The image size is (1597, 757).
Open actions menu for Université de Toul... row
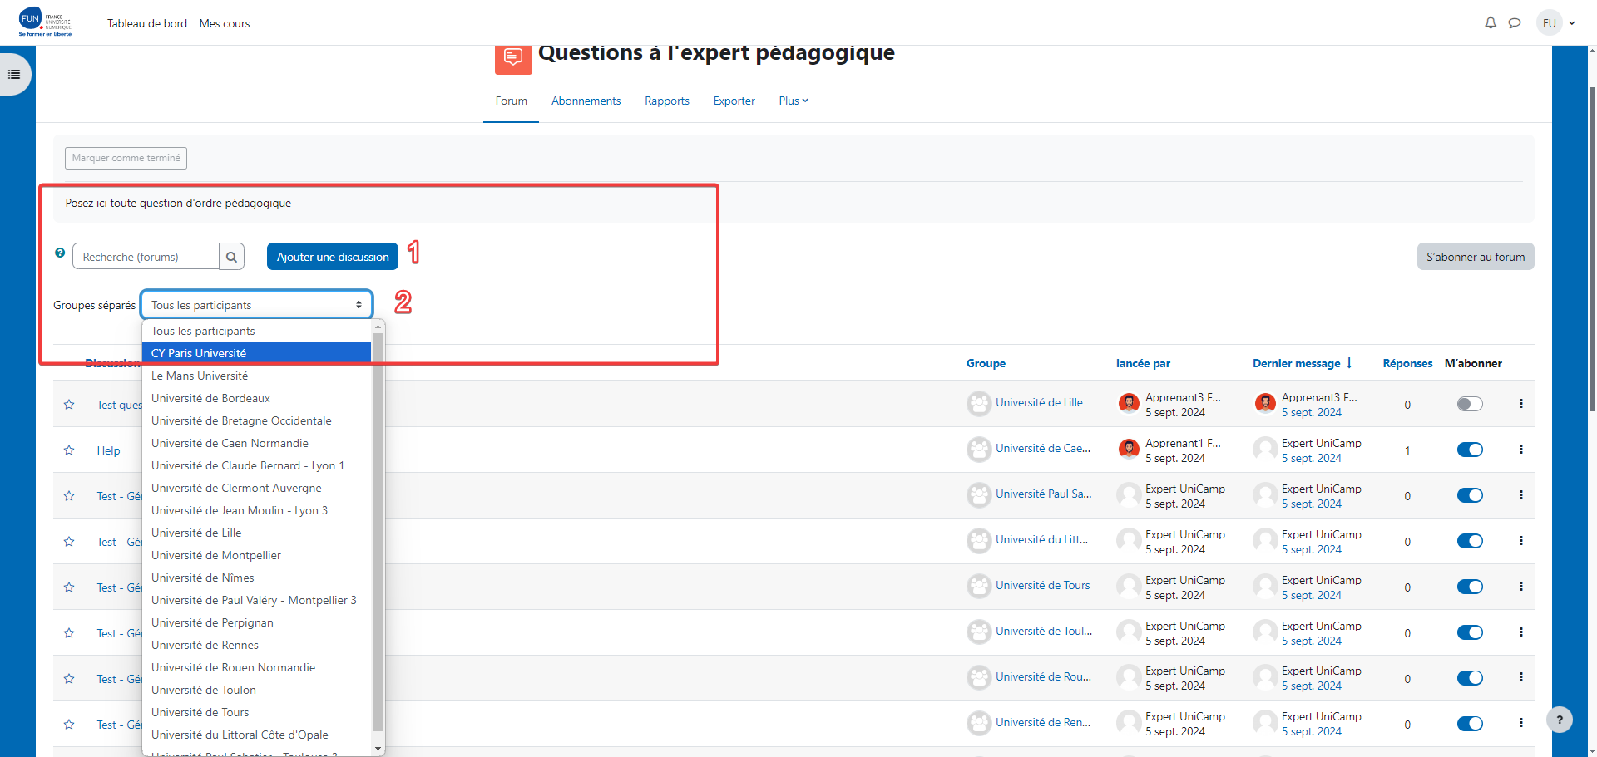coord(1521,632)
